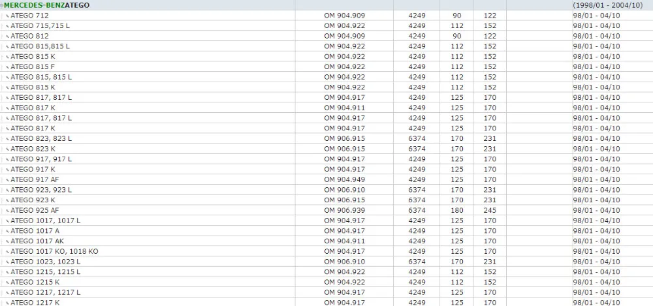Screen dimensions: 653x306
Task: Click 90 kW value in the ATEGO 712 row
Action: 457,16
